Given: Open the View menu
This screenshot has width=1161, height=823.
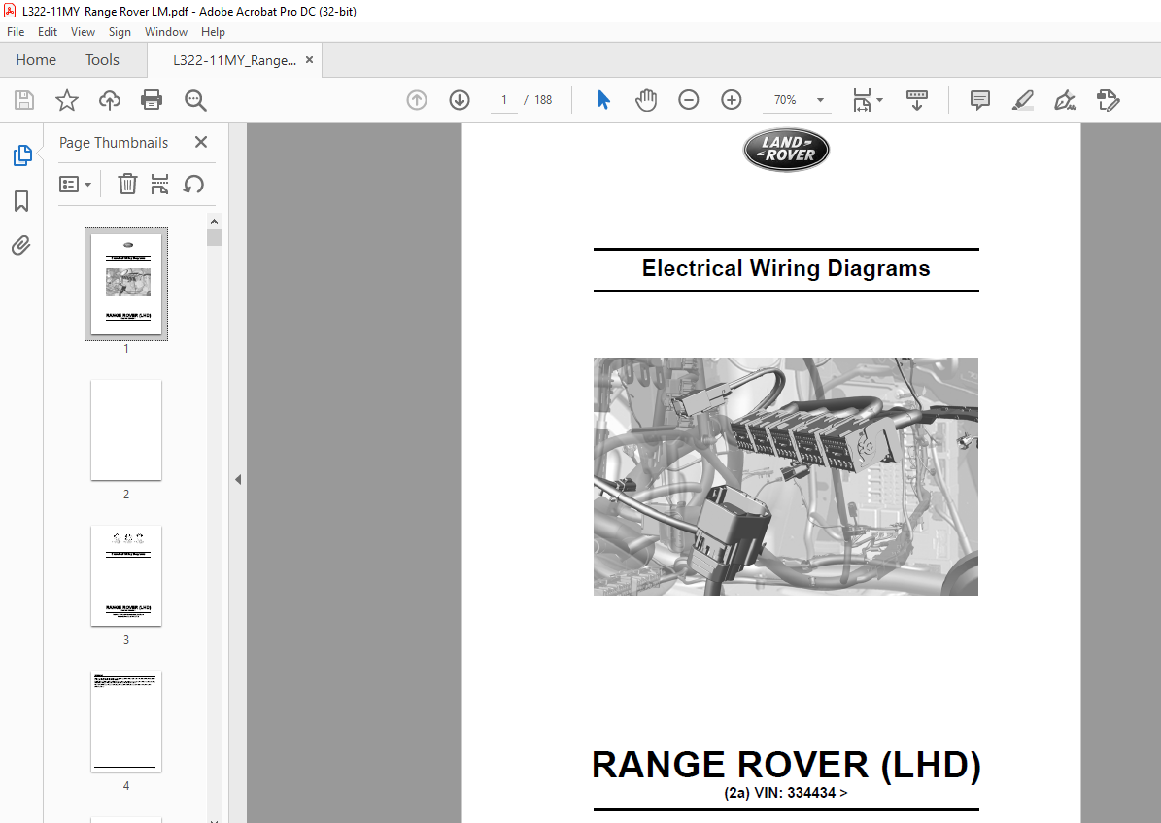Looking at the screenshot, I should (x=83, y=32).
